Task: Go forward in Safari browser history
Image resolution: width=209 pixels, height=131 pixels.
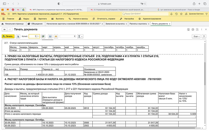Action: 18,4
